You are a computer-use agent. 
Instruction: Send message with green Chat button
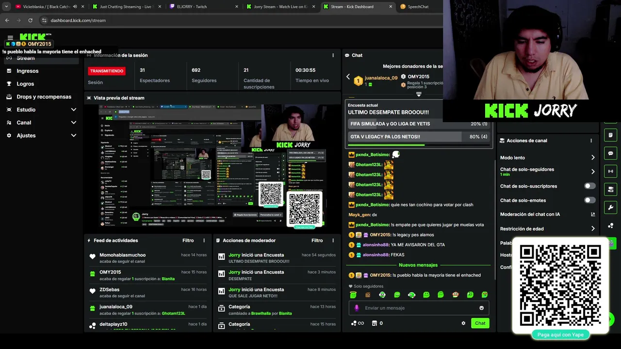pyautogui.click(x=480, y=323)
